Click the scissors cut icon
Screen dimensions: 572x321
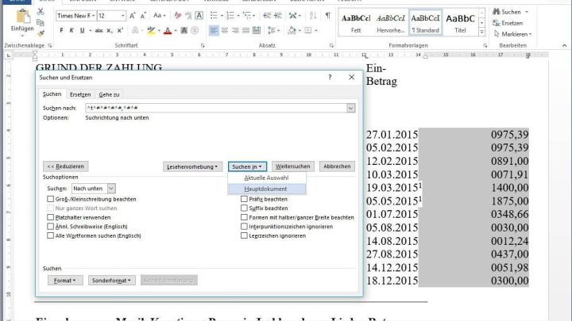[x=41, y=12]
